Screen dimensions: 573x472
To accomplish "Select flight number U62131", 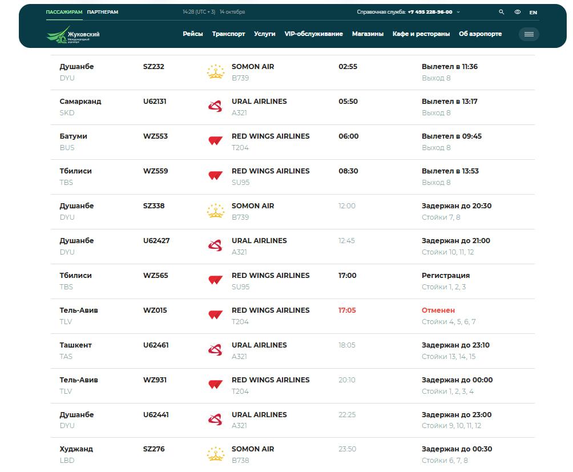I will click(x=155, y=101).
